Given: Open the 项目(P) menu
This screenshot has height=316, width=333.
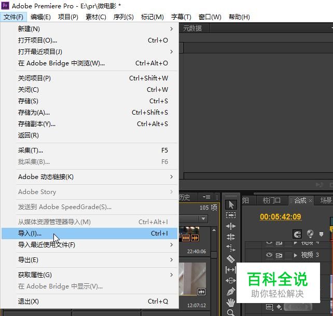Looking at the screenshot, I should point(68,17).
